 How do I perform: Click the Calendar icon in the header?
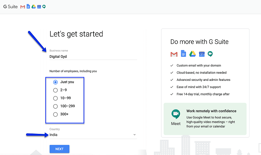[x=39, y=7]
